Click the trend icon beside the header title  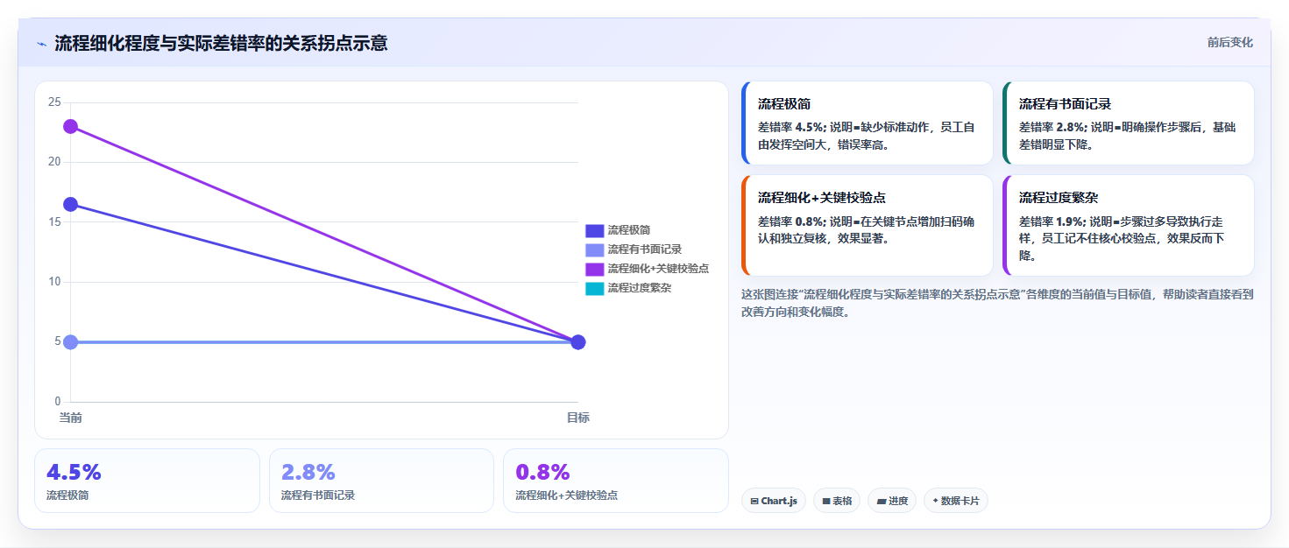(x=41, y=44)
